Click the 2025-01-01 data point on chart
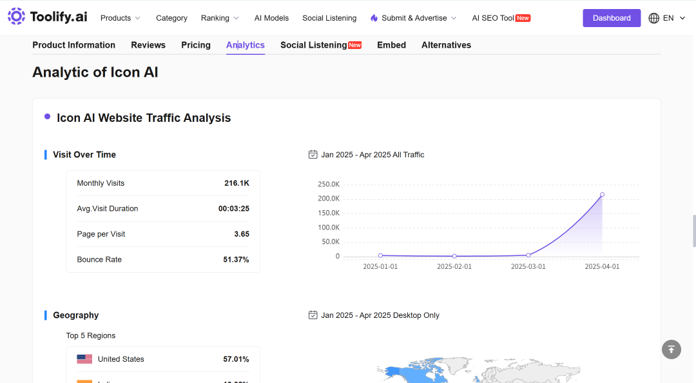696x383 pixels. click(380, 255)
